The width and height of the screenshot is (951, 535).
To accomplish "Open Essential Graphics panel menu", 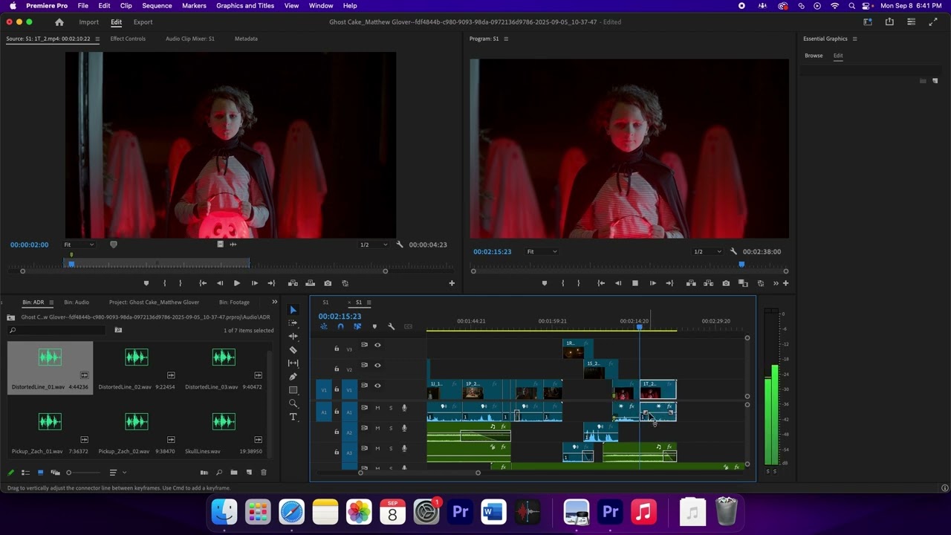I will pyautogui.click(x=854, y=39).
